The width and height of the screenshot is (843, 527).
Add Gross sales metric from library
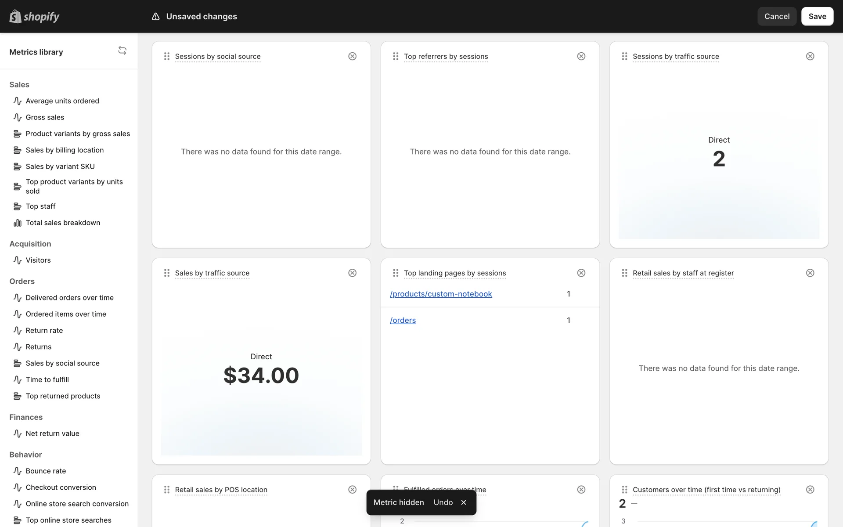(x=45, y=117)
